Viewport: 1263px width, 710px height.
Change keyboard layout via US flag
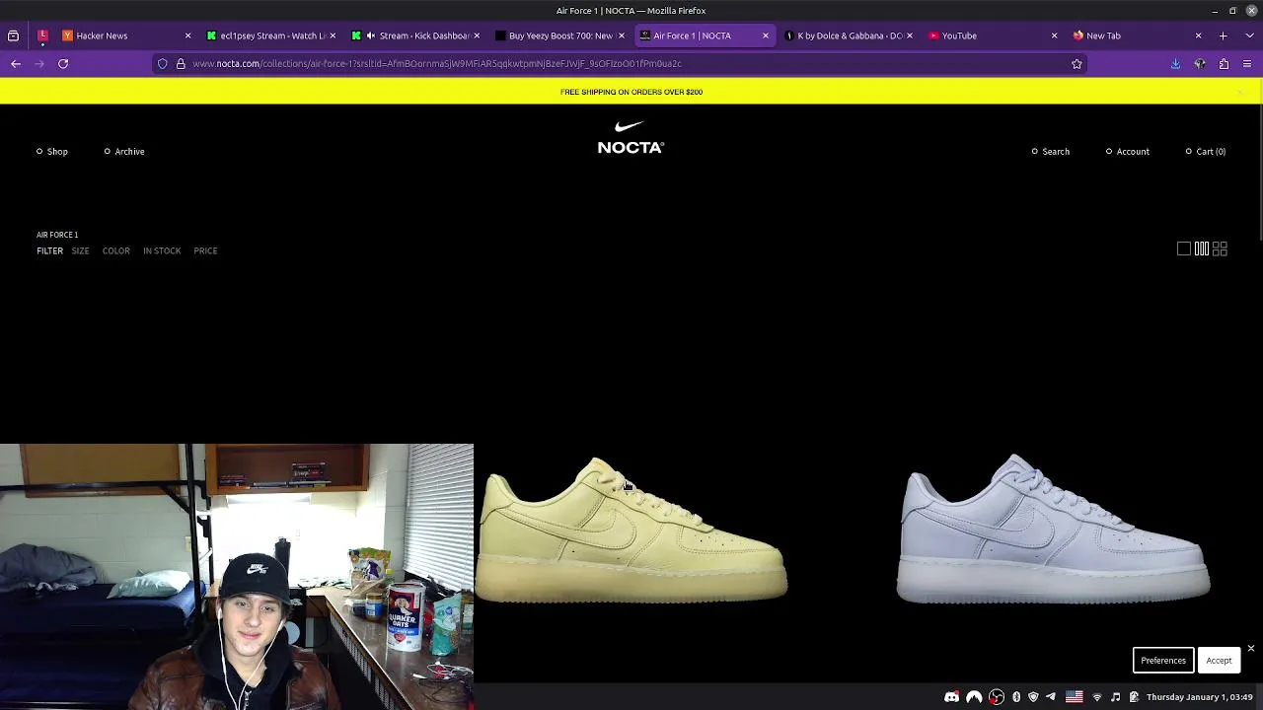tap(1074, 697)
